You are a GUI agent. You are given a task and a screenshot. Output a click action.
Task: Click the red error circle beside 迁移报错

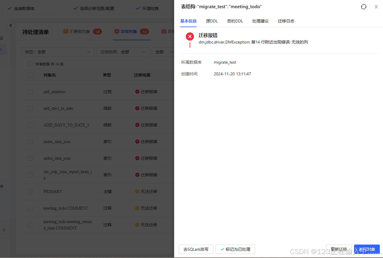coord(190,36)
